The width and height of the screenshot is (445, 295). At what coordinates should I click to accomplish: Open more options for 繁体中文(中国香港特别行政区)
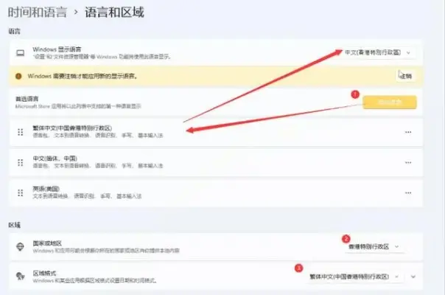pyautogui.click(x=408, y=131)
